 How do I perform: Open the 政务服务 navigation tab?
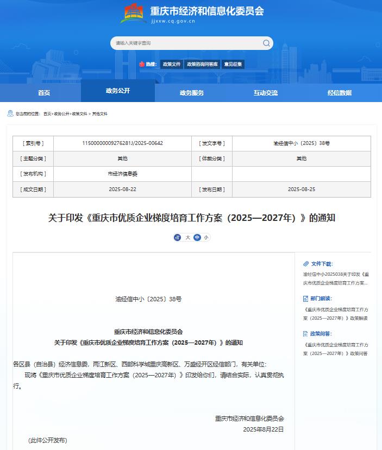click(x=192, y=93)
